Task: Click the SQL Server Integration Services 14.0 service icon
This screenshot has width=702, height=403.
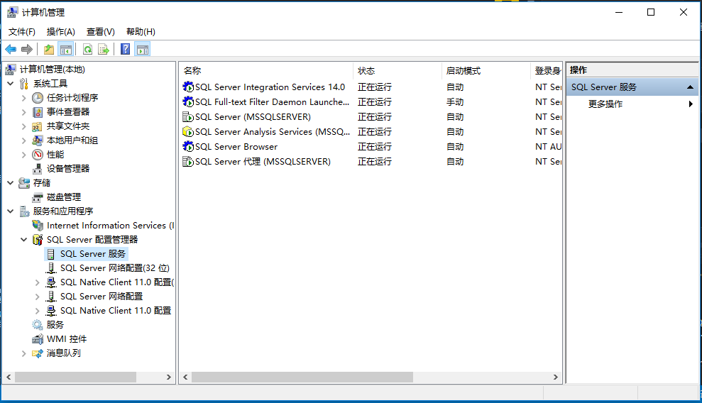Action: (x=189, y=87)
